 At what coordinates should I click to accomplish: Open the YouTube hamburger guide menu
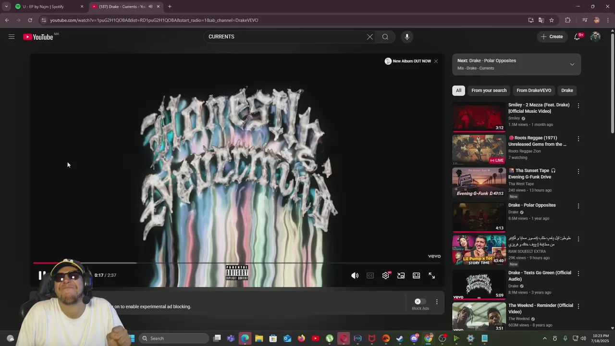pos(12,37)
